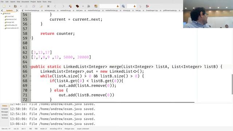This screenshot has height=131, width=233.
Task: Select the Symbols sidebar tab
Action: coord(9,11)
